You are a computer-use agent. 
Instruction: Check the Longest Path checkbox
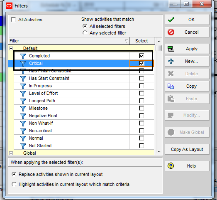141,101
